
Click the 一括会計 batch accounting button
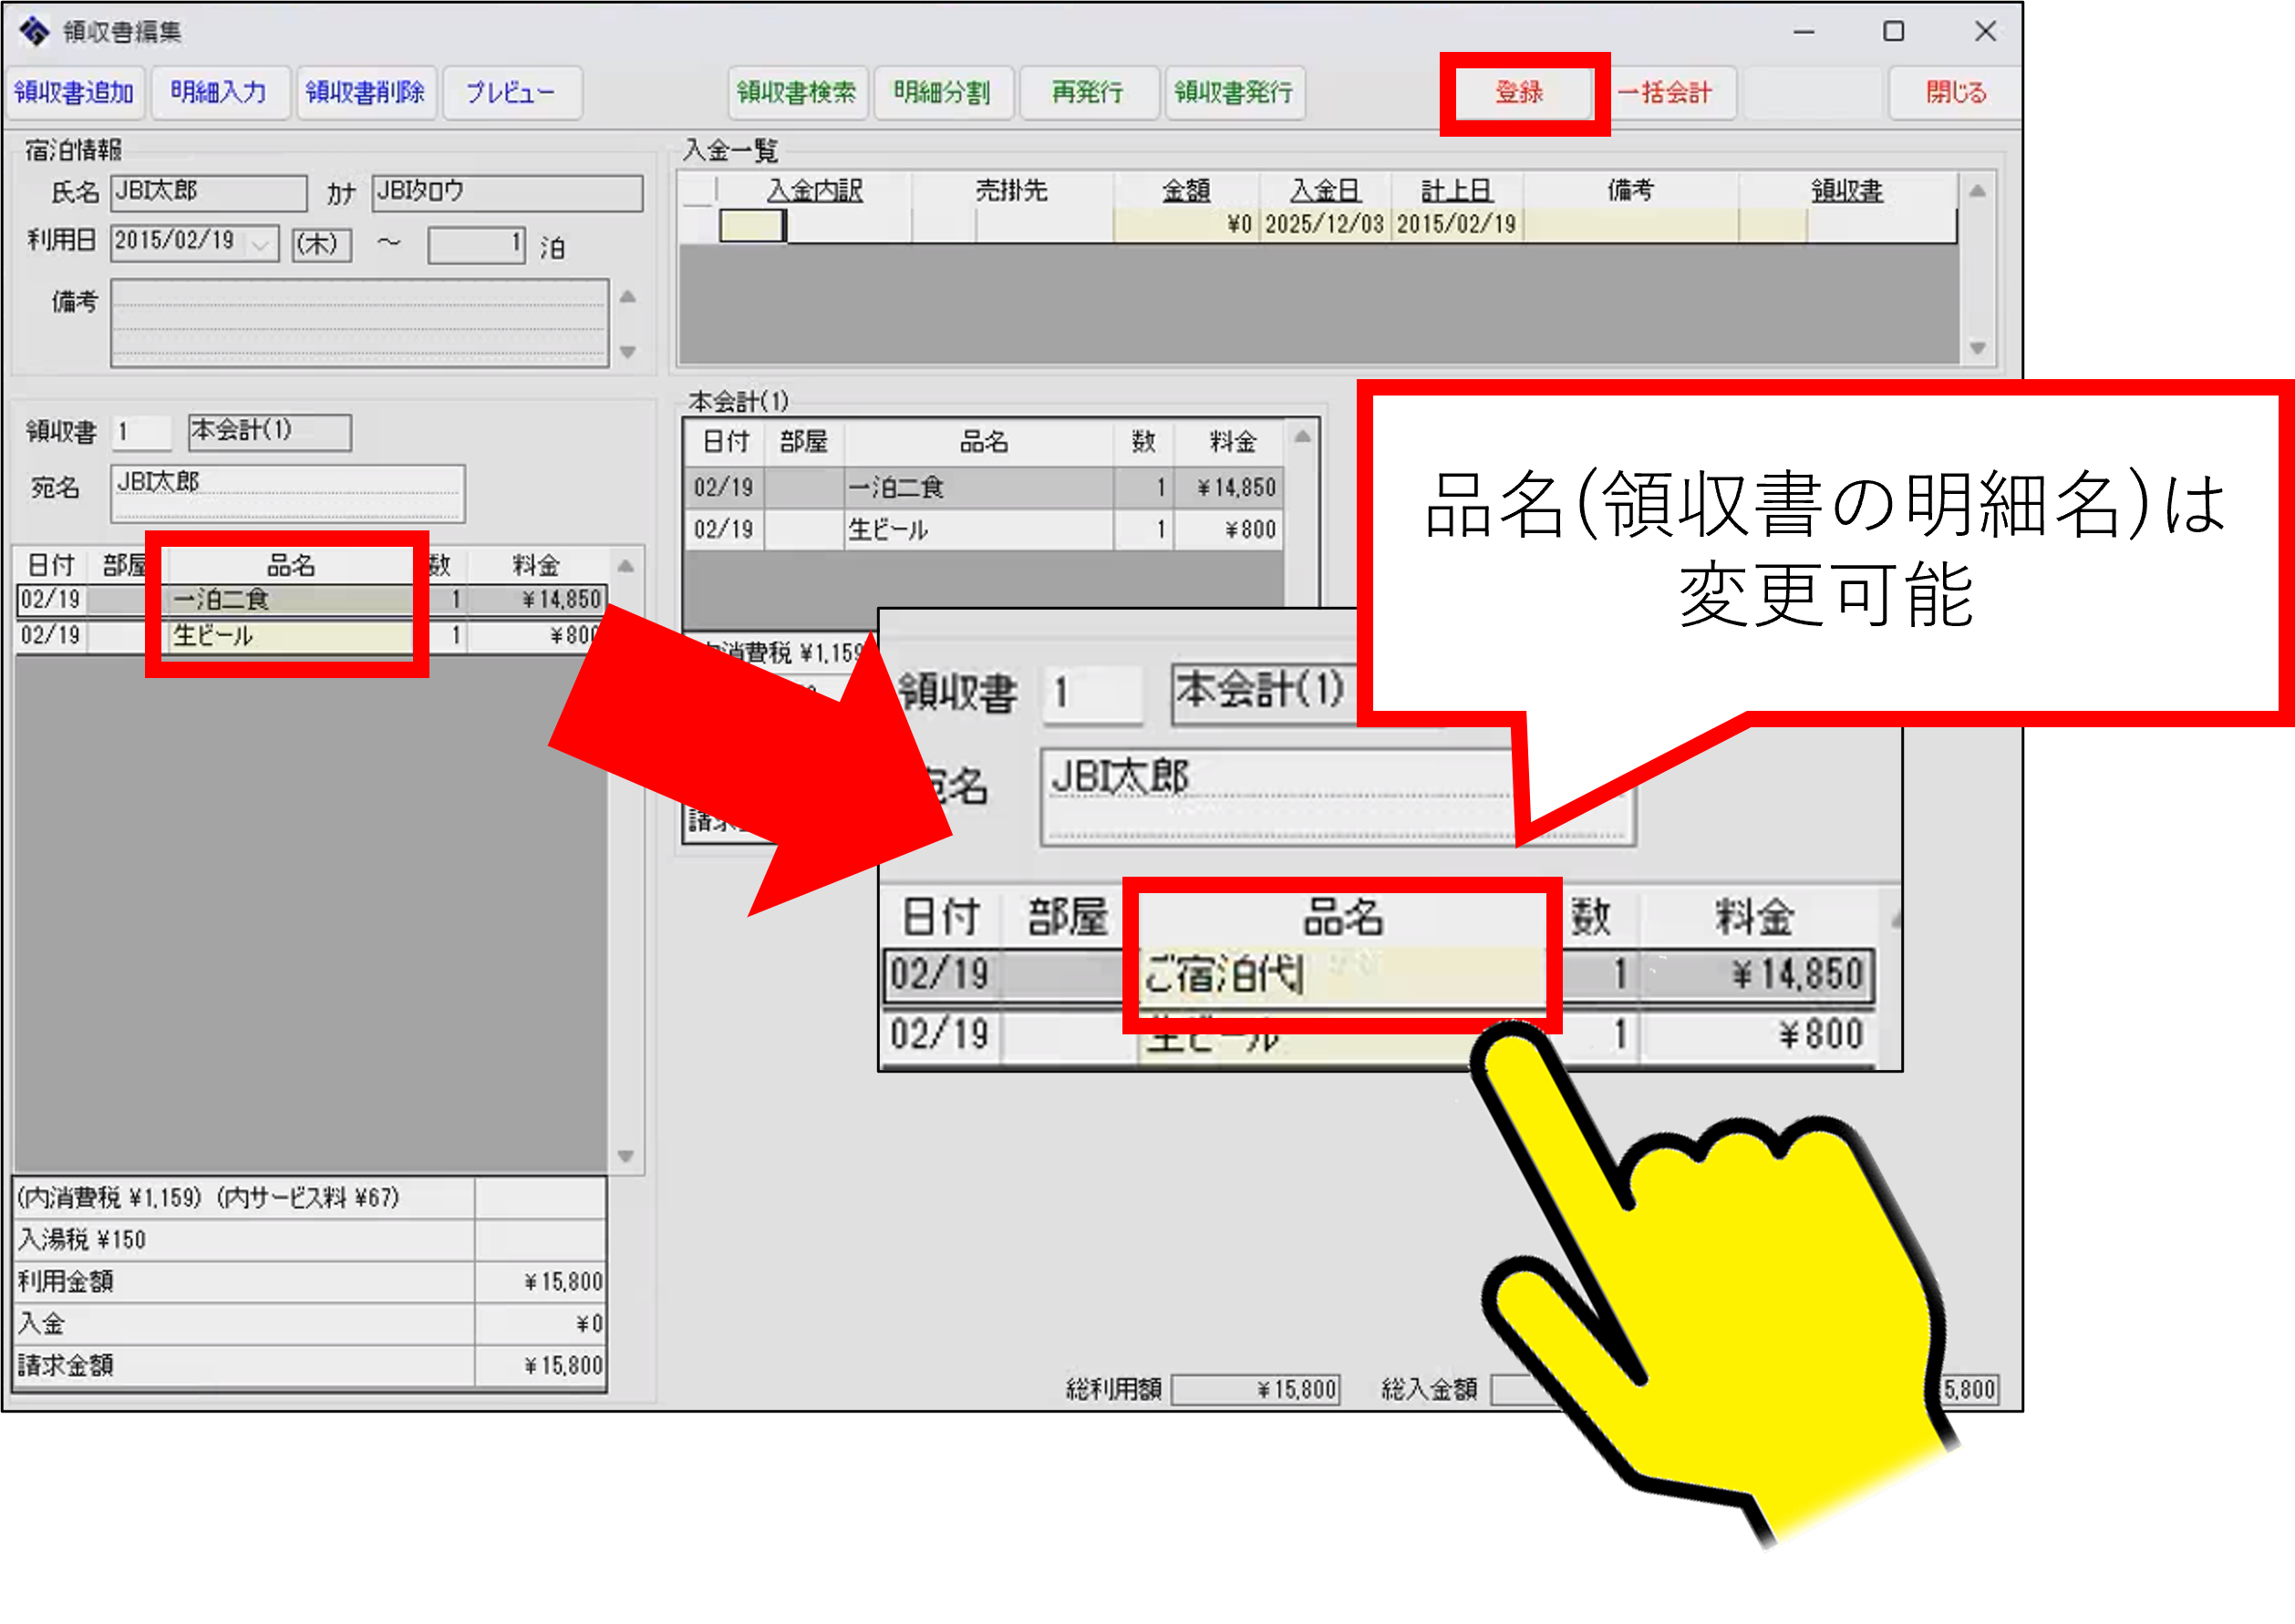(1665, 93)
